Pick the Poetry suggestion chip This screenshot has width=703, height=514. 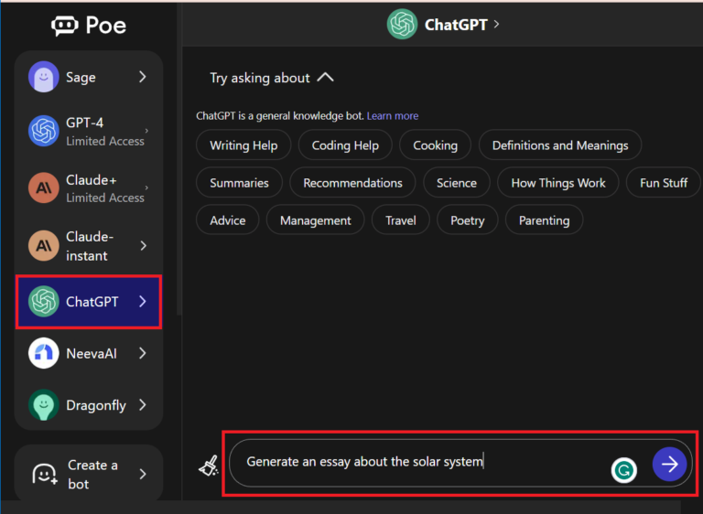point(467,220)
